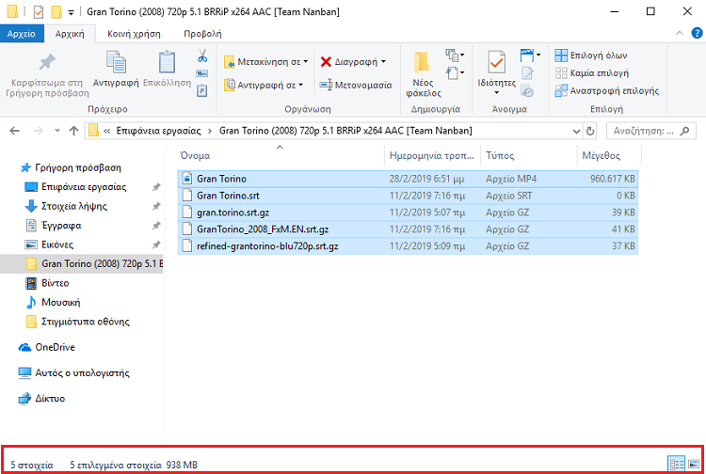Select the Gran Torino (2008) folder in sidebar
Screen dimensions: 706x474
pos(82,264)
